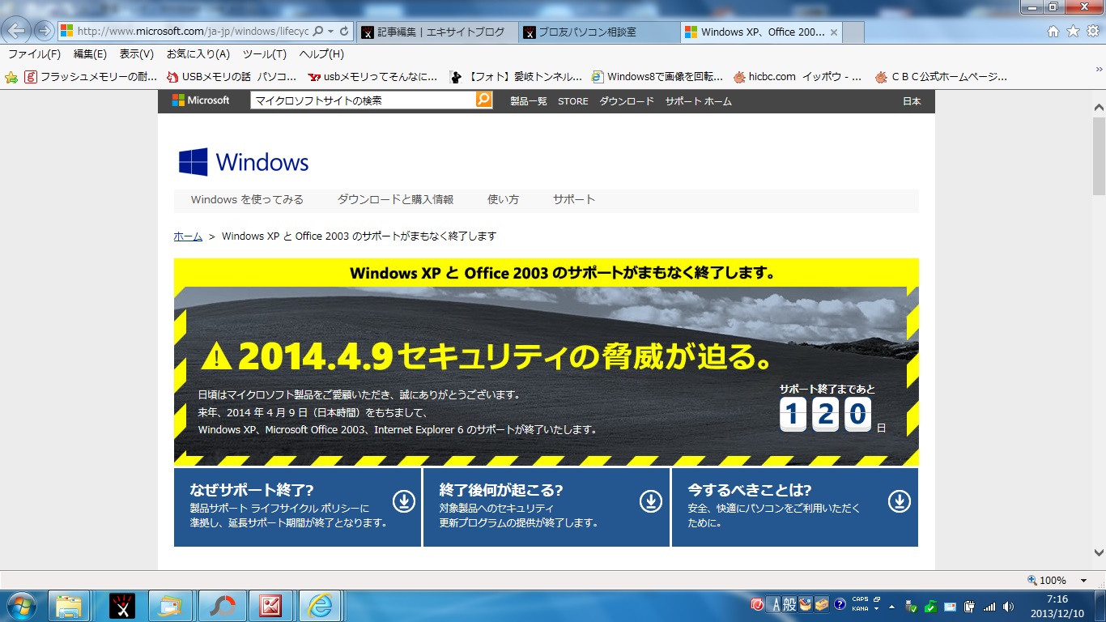Click the IME help question mark icon
1106x622 pixels.
[x=840, y=604]
